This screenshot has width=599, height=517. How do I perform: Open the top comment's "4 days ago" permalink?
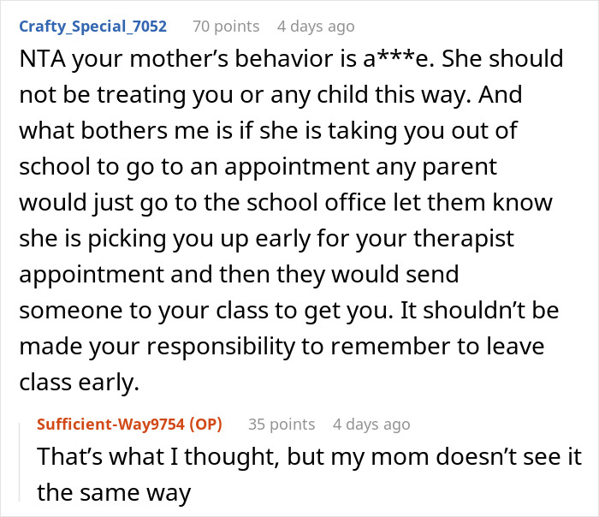[x=316, y=27]
